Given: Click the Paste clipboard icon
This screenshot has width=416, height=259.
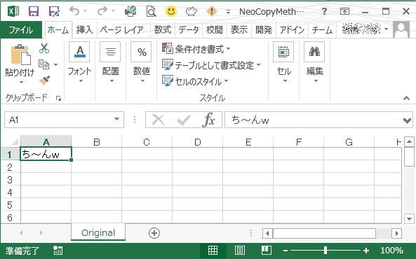Looking at the screenshot, I should (x=20, y=55).
